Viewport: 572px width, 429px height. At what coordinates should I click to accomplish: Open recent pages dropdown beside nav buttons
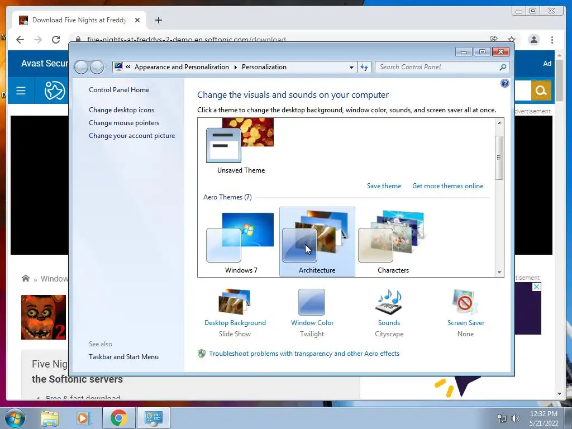click(x=108, y=68)
